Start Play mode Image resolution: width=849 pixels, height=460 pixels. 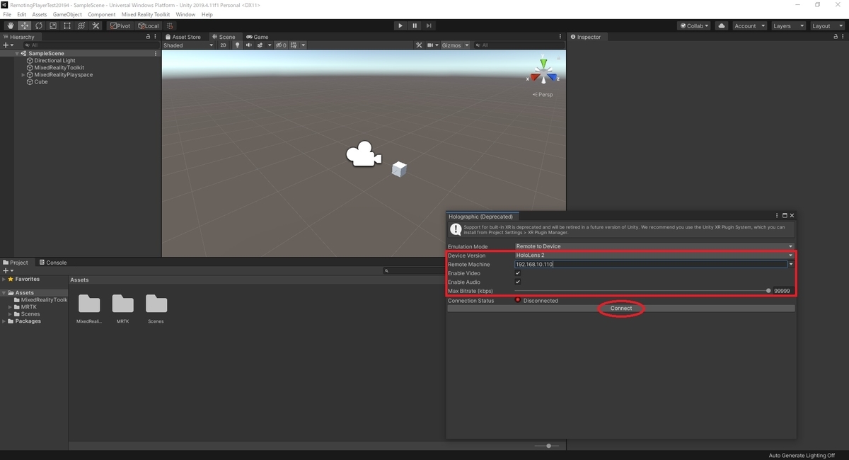pyautogui.click(x=400, y=25)
